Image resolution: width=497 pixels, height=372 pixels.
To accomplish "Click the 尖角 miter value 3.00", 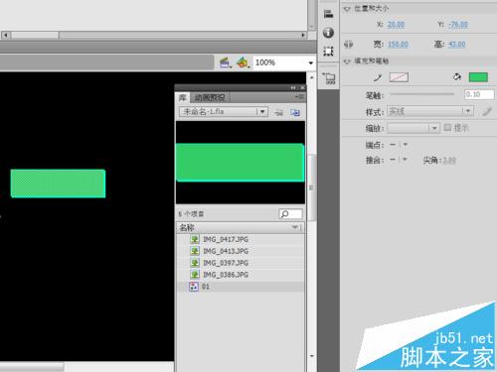I will 449,161.
